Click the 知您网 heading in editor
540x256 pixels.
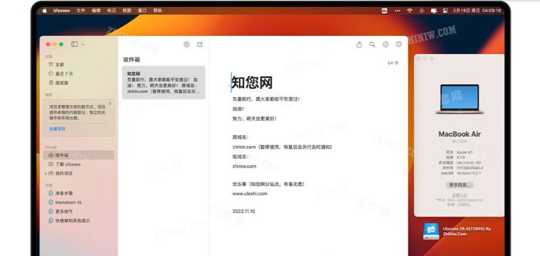point(252,83)
